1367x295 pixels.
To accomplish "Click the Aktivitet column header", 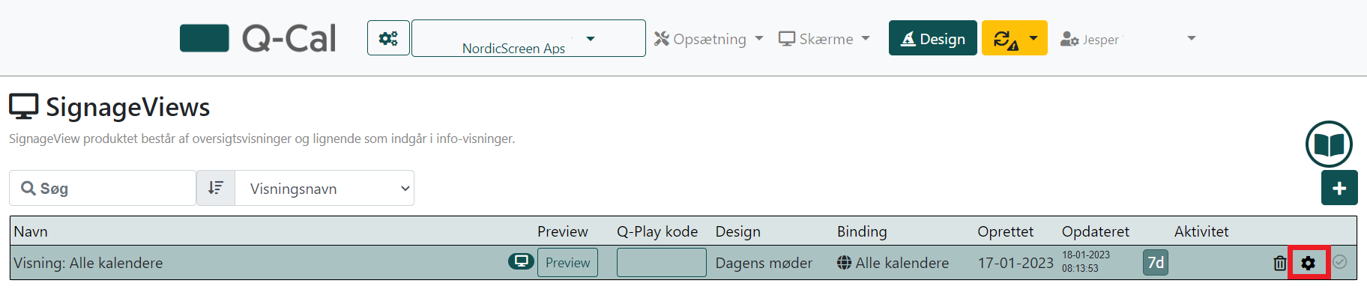I will 1201,231.
